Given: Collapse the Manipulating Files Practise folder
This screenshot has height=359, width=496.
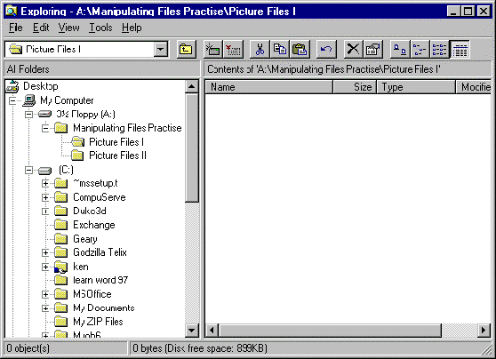Looking at the screenshot, I should point(45,128).
